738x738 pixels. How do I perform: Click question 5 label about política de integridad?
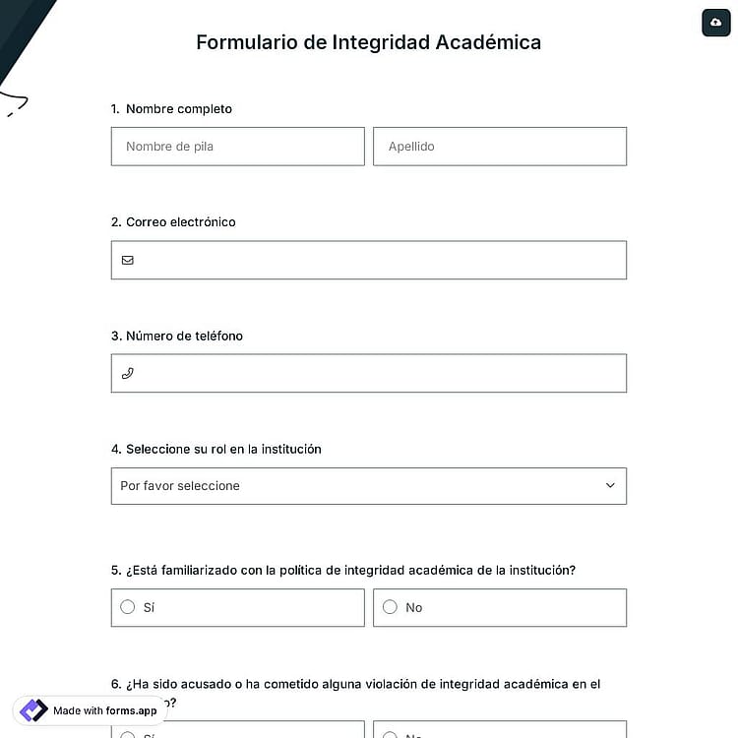(350, 570)
